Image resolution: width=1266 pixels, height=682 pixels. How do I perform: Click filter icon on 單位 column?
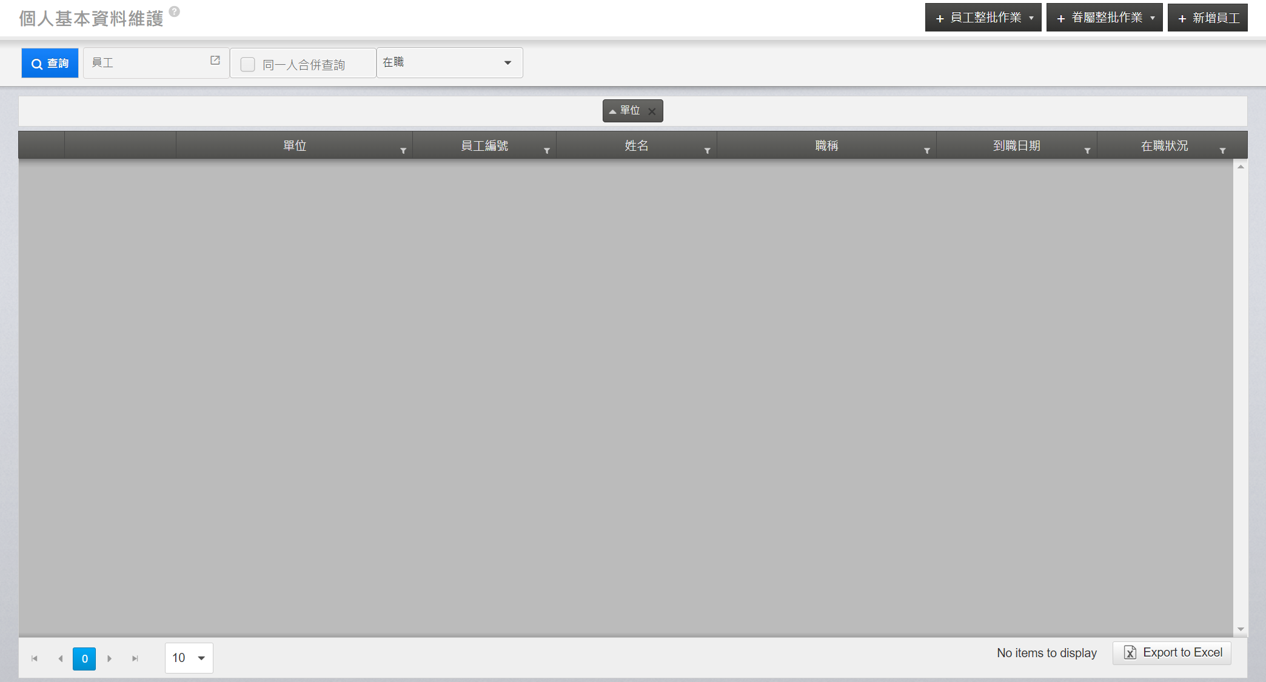coord(403,151)
